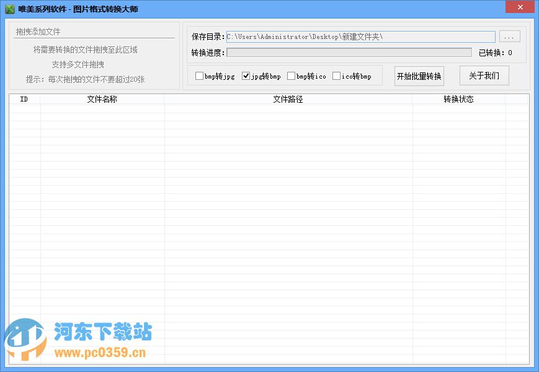Click the 开始批量转换 button
This screenshot has width=539, height=372.
pos(419,76)
